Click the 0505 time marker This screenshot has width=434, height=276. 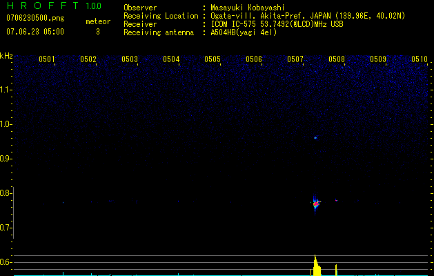click(x=213, y=59)
